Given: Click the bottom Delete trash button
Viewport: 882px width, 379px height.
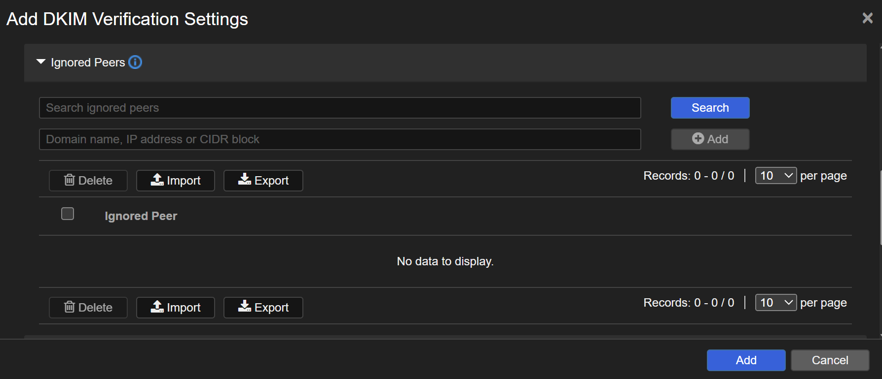Looking at the screenshot, I should (88, 308).
